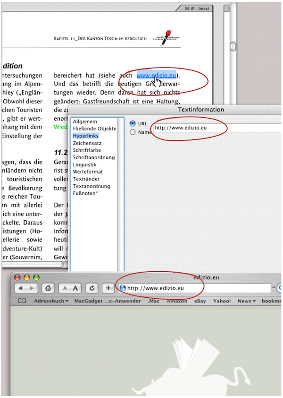Select the URL radio button

[133, 124]
